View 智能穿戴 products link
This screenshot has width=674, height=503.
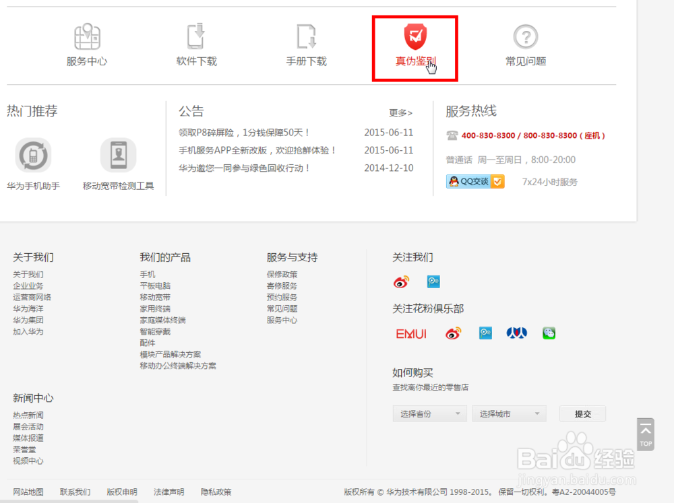point(155,331)
